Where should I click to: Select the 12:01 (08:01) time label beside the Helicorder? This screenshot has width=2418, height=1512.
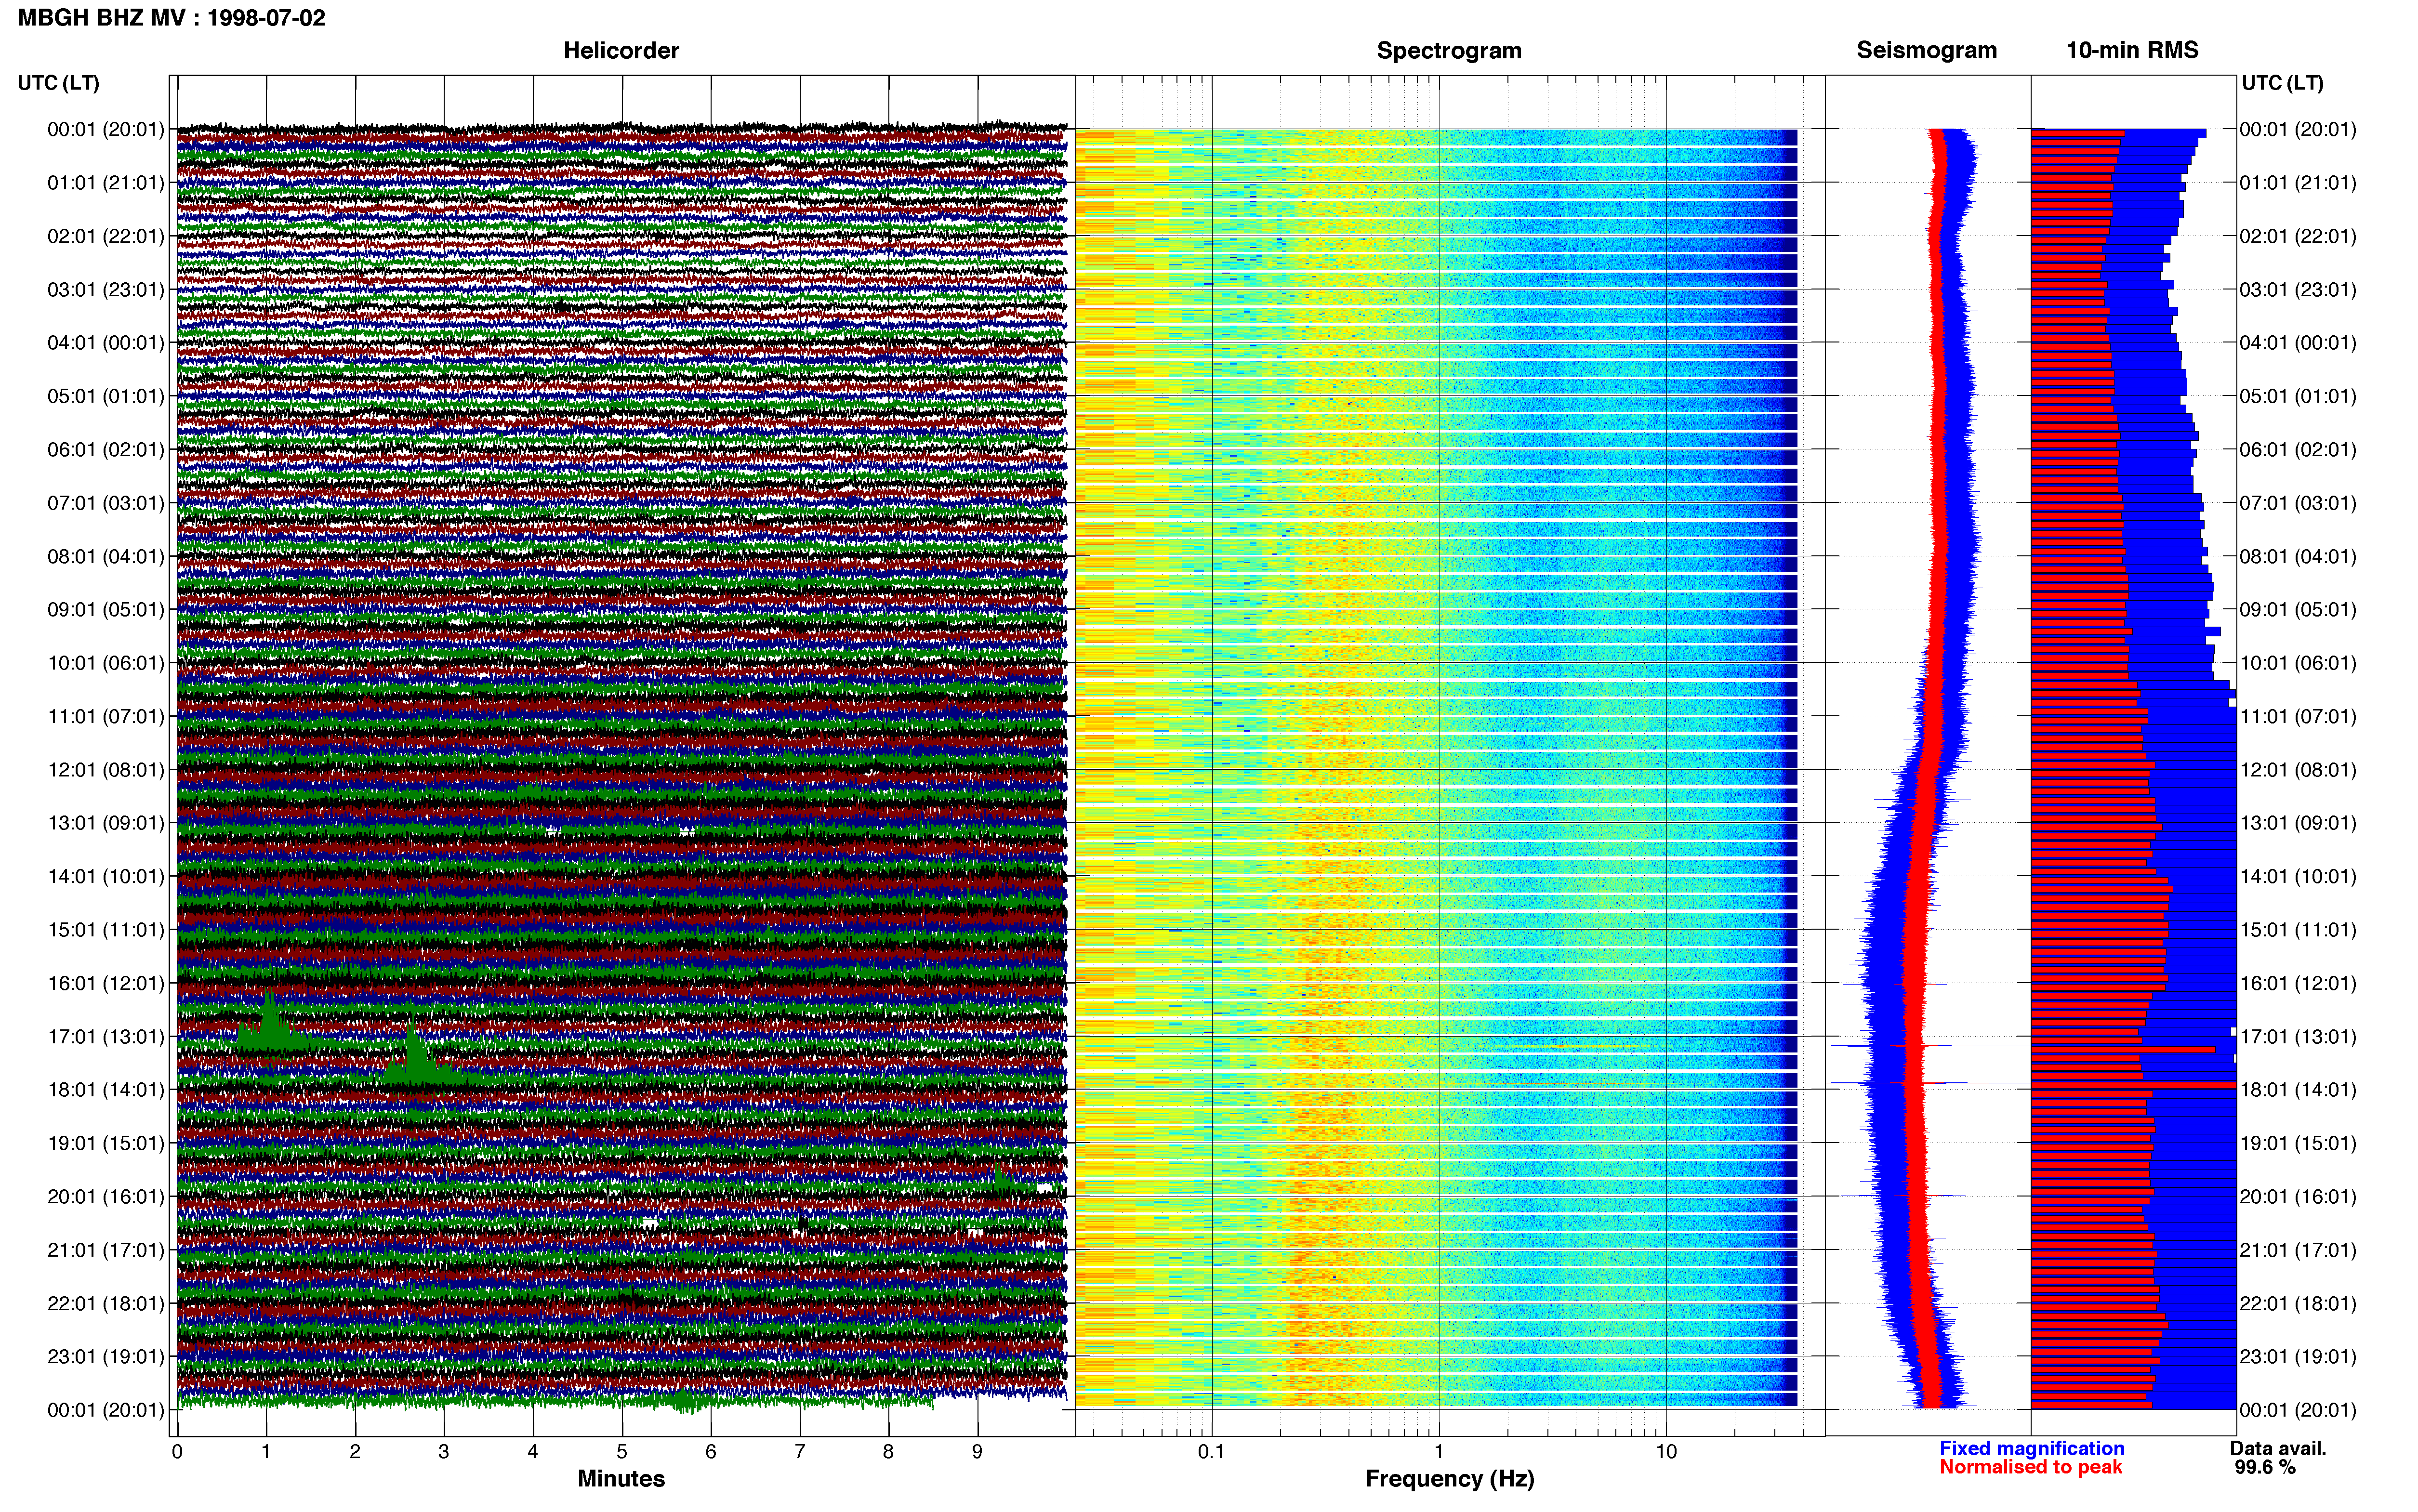pyautogui.click(x=106, y=770)
